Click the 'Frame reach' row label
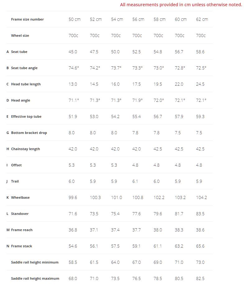 coord(22,230)
